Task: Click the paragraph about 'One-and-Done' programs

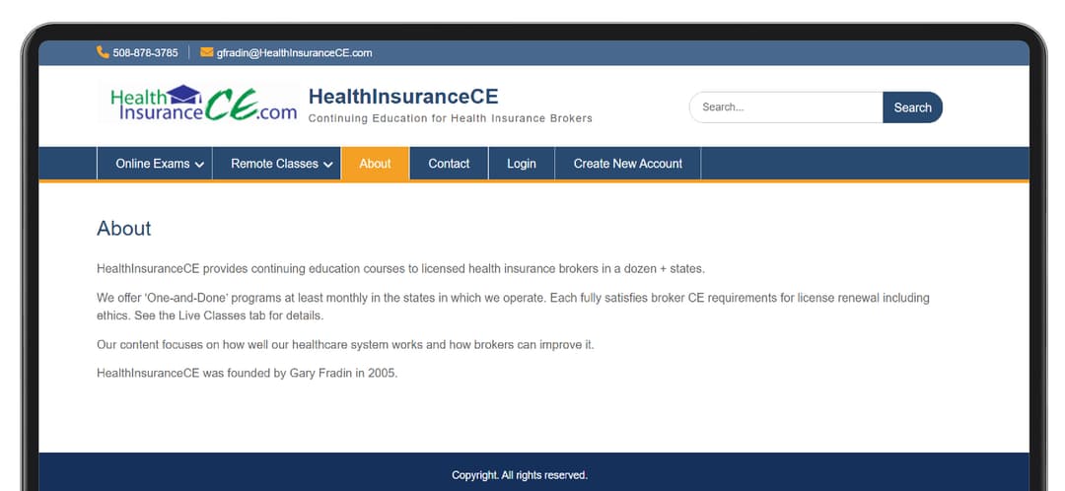Action: [x=513, y=307]
